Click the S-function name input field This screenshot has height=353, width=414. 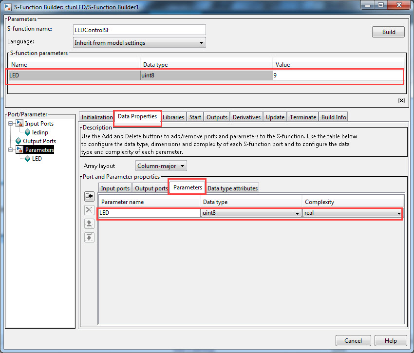coord(139,30)
